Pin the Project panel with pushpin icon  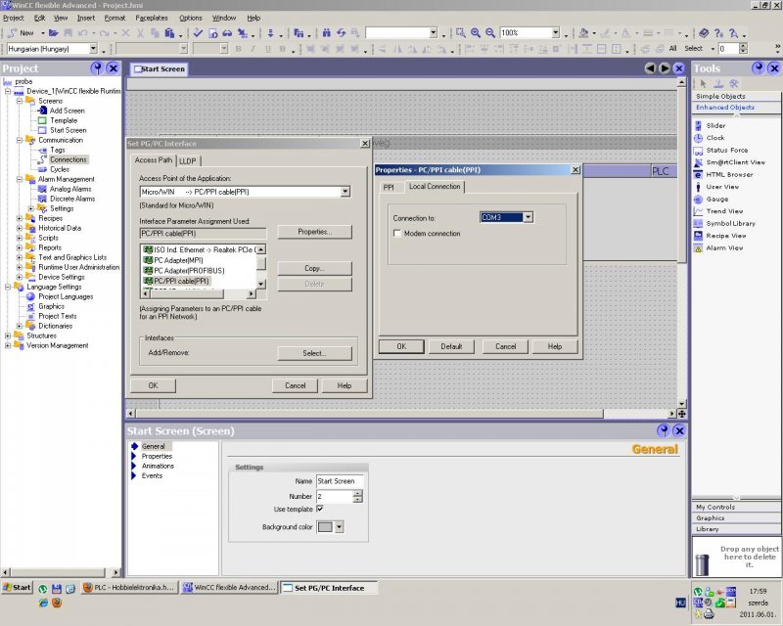pos(97,68)
